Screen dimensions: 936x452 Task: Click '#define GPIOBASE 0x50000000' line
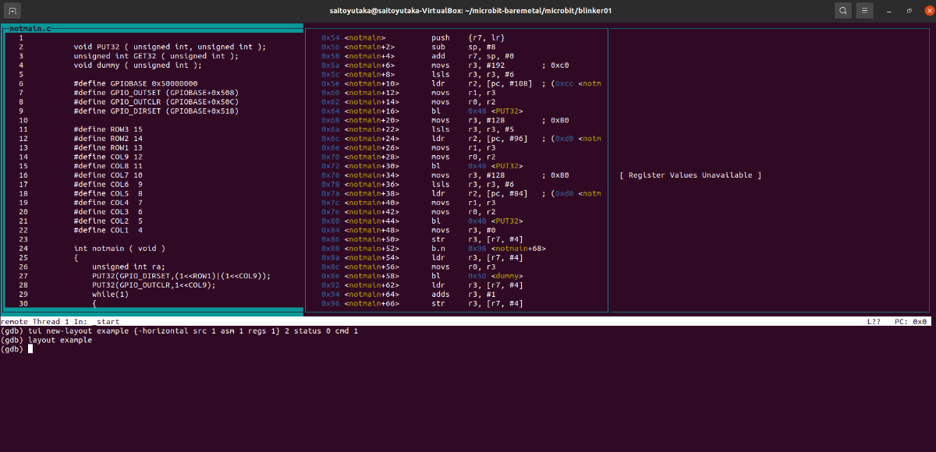click(136, 83)
